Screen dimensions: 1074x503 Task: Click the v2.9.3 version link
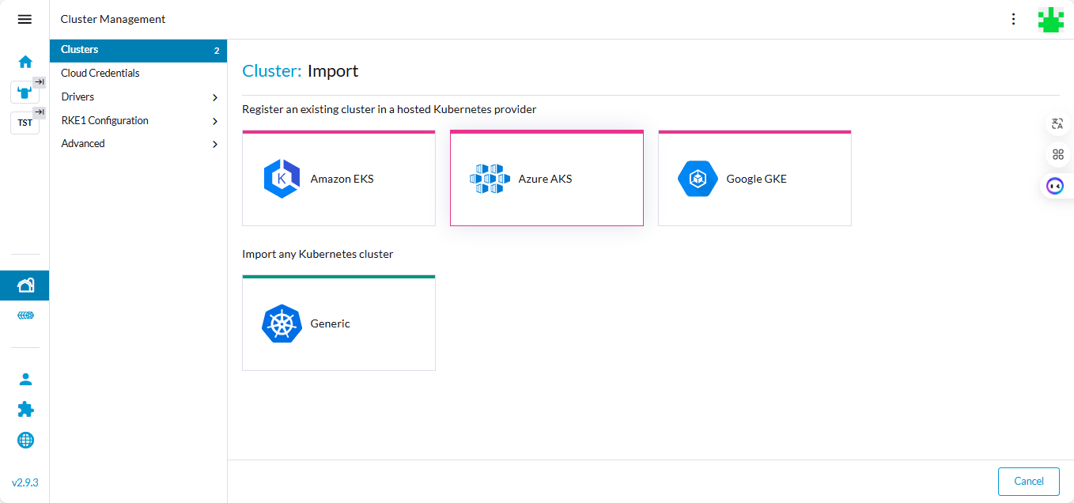point(25,482)
